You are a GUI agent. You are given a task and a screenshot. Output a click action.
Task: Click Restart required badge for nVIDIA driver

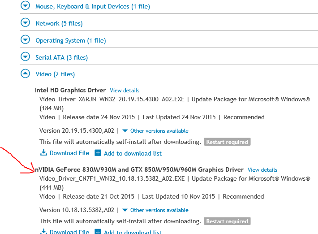[x=227, y=221]
